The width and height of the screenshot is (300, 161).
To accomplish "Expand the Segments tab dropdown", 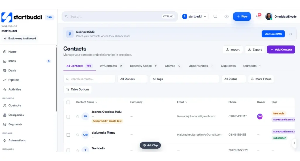I will (251, 66).
